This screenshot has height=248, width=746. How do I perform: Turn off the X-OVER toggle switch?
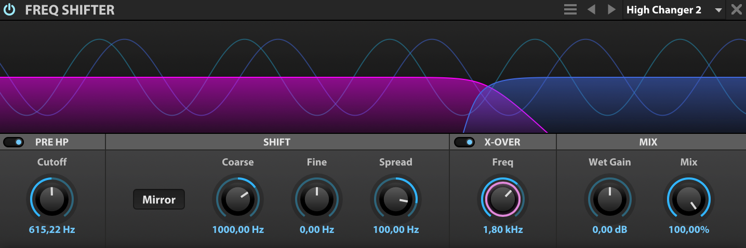[x=464, y=142]
